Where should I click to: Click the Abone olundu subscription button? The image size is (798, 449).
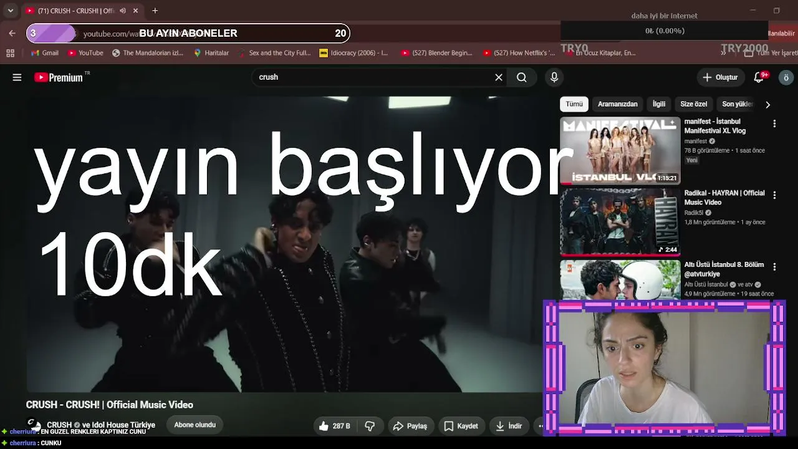[x=195, y=425]
